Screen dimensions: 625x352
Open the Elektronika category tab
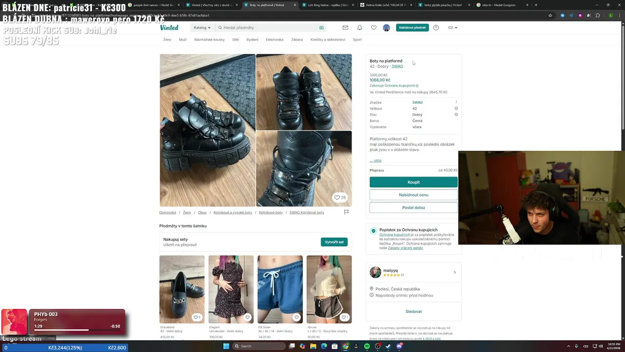[274, 40]
